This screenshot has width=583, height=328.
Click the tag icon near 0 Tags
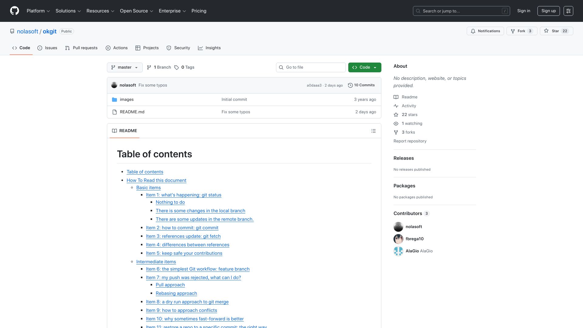click(x=176, y=67)
